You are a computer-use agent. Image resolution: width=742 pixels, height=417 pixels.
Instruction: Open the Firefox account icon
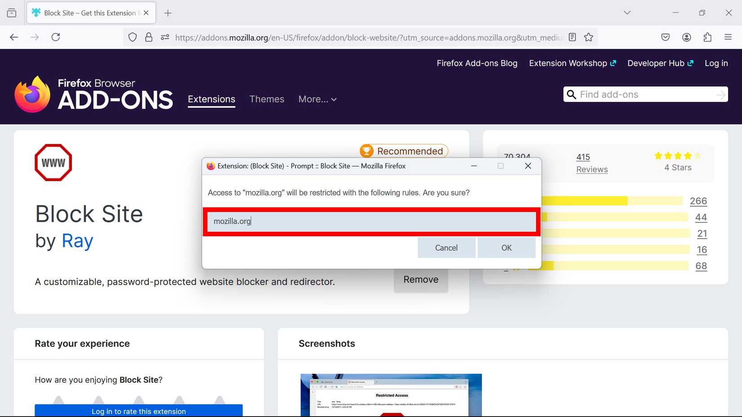[x=686, y=37]
